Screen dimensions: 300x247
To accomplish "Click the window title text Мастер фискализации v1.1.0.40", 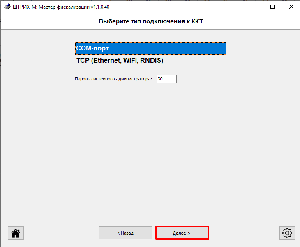I will 62,7.
